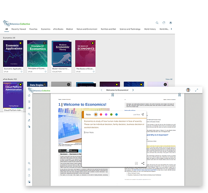
Task: Go to previous chapter with left chevron
Action: [x=101, y=90]
